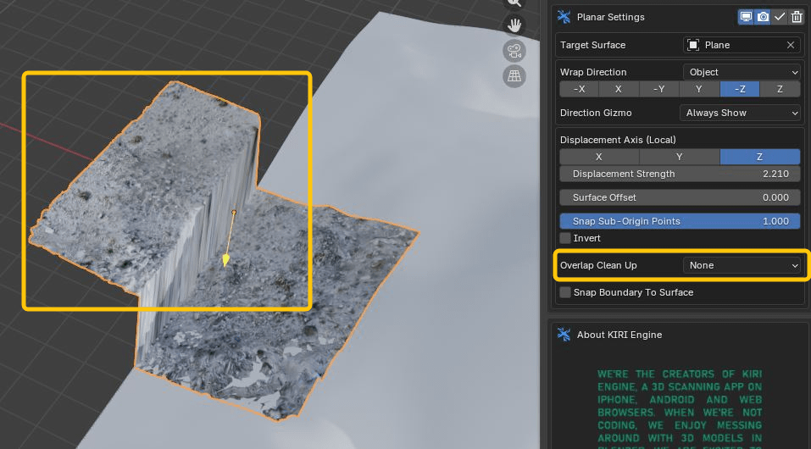Image resolution: width=811 pixels, height=449 pixels.
Task: Toggle camera view in the viewport
Action: click(514, 51)
